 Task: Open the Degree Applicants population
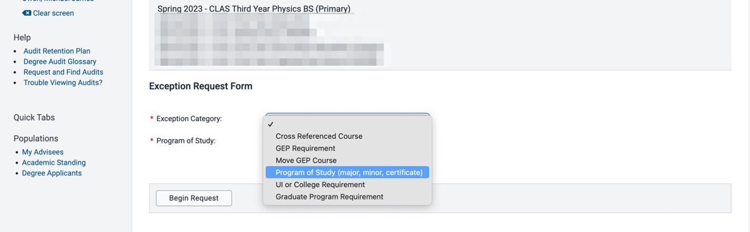(51, 173)
